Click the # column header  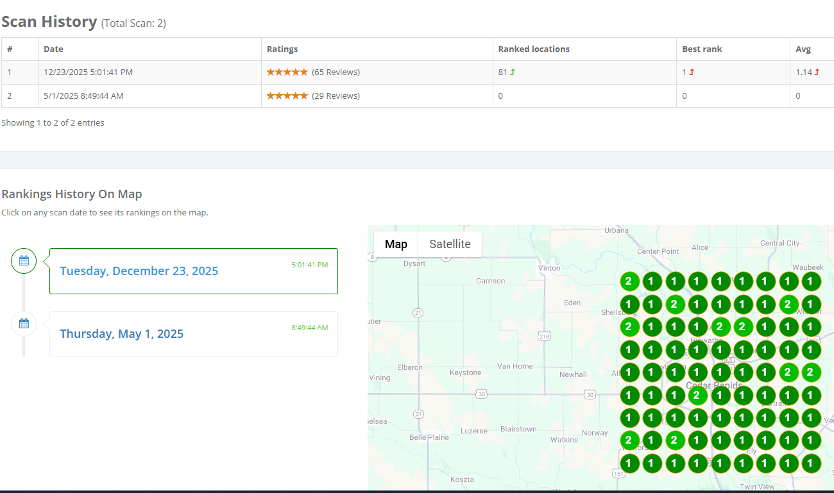pos(10,49)
